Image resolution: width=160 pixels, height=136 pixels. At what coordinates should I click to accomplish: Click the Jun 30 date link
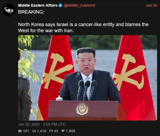coord(151,5)
